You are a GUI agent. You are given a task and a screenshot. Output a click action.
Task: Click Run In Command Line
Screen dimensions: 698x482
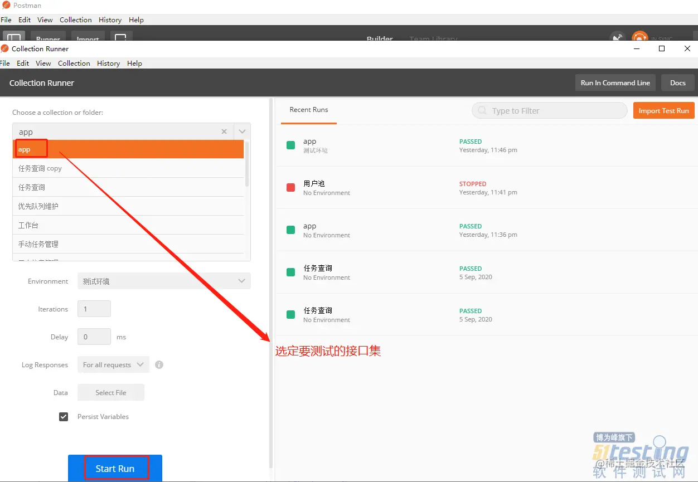pyautogui.click(x=615, y=82)
